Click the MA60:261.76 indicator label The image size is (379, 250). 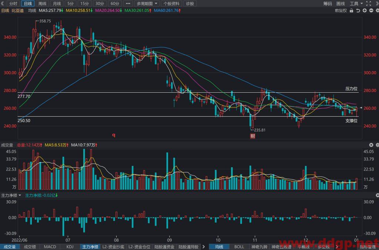(x=167, y=10)
